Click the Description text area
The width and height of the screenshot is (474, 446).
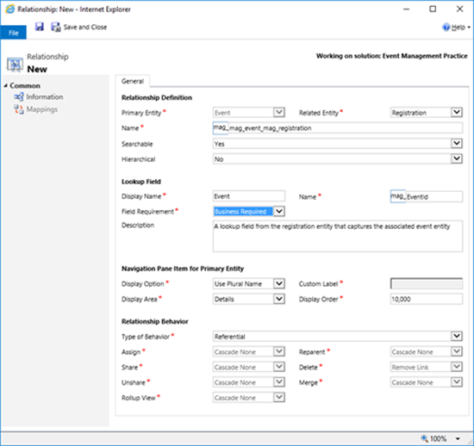[337, 236]
